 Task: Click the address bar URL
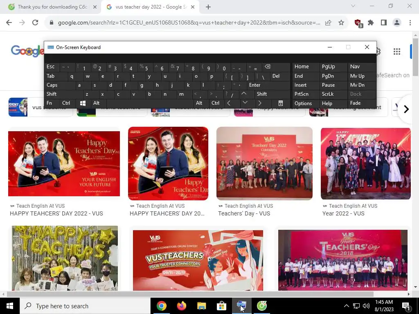pos(189,23)
